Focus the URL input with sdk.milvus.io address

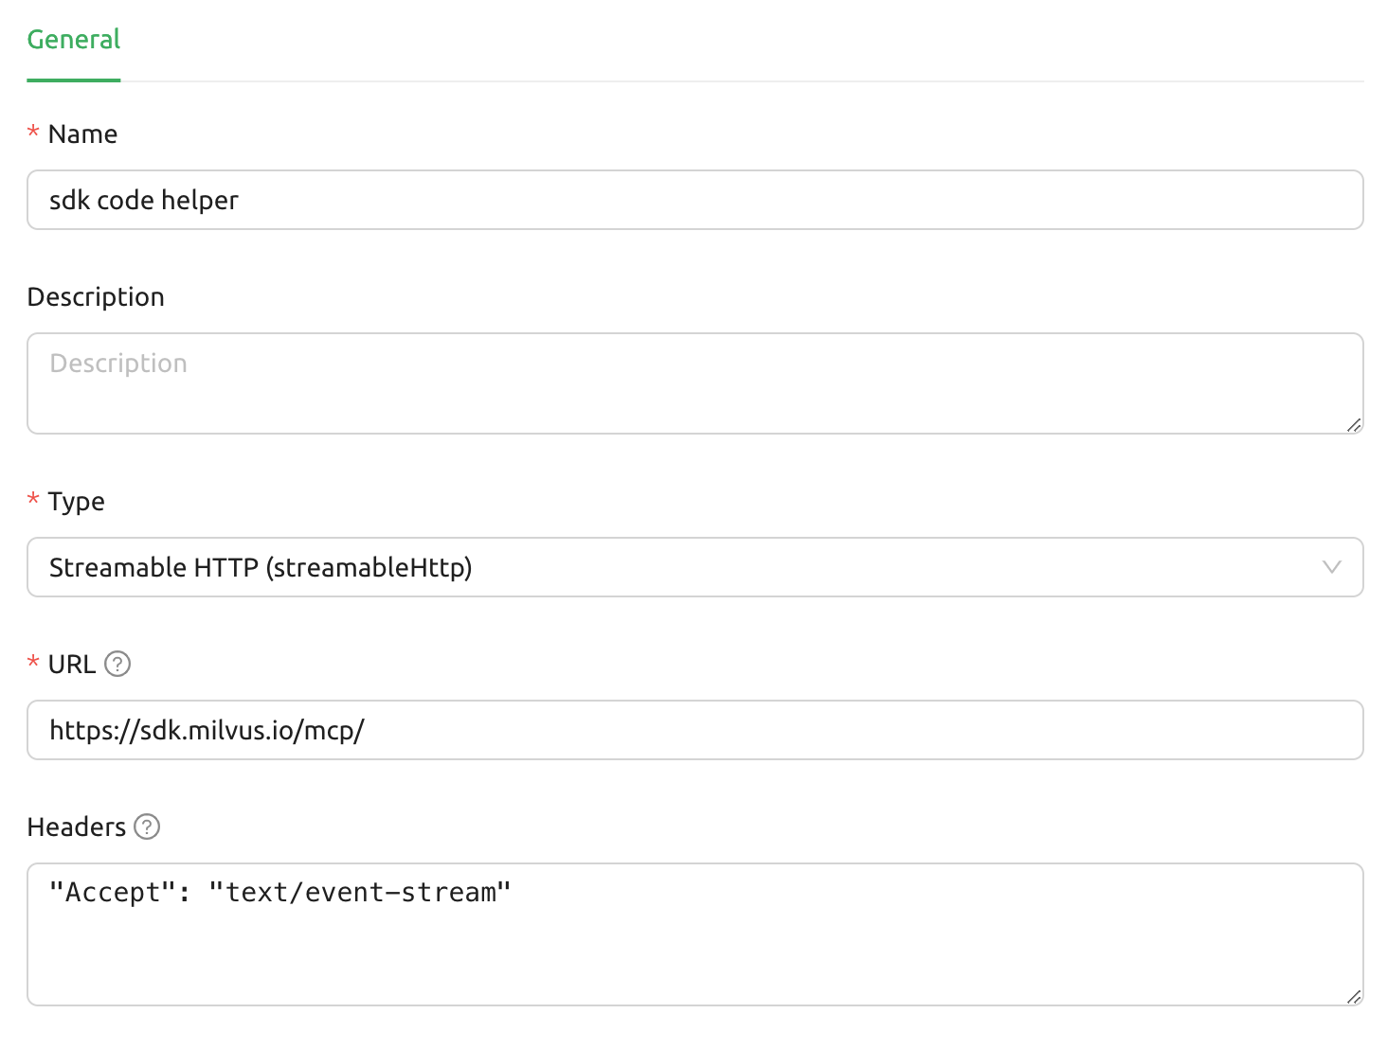coord(693,730)
